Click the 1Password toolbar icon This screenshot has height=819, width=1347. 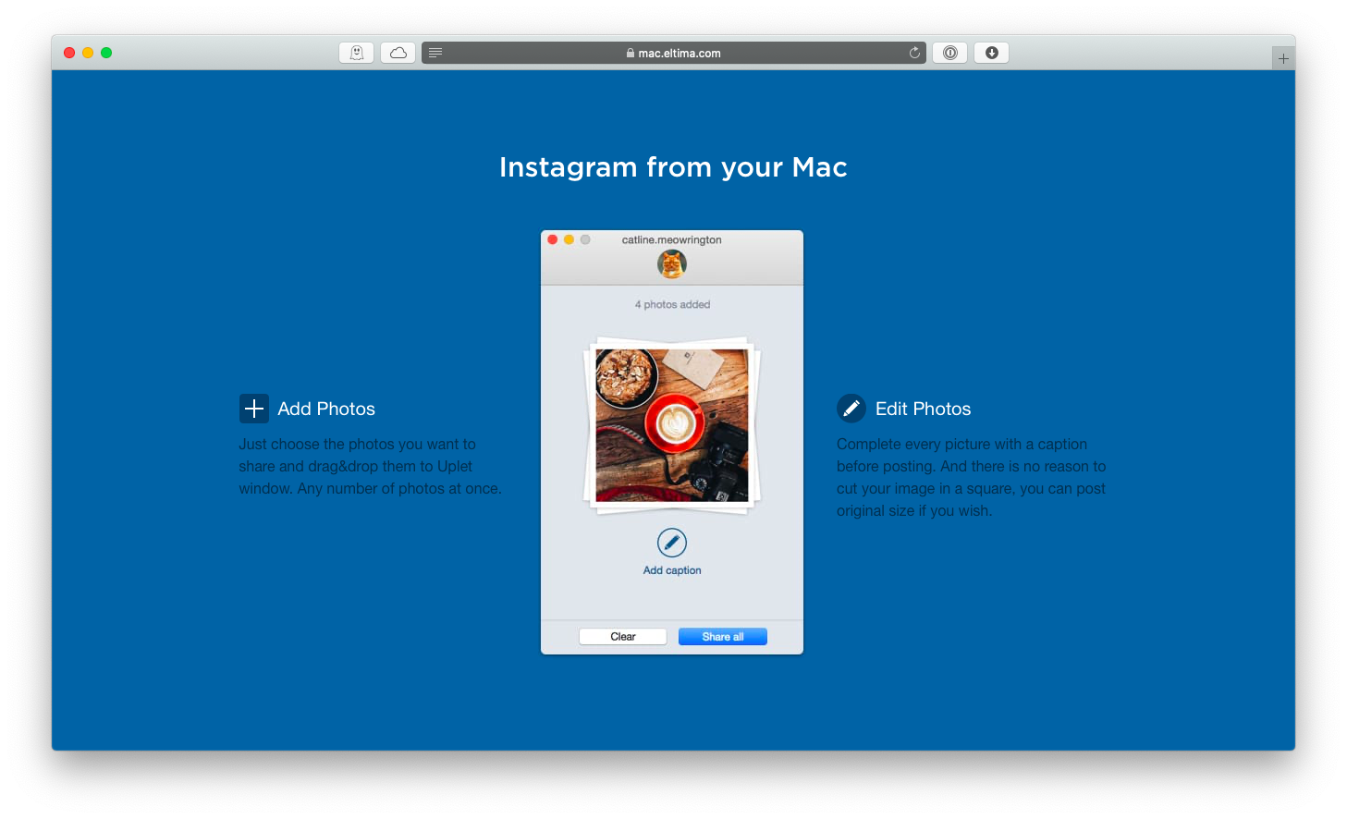coord(949,53)
